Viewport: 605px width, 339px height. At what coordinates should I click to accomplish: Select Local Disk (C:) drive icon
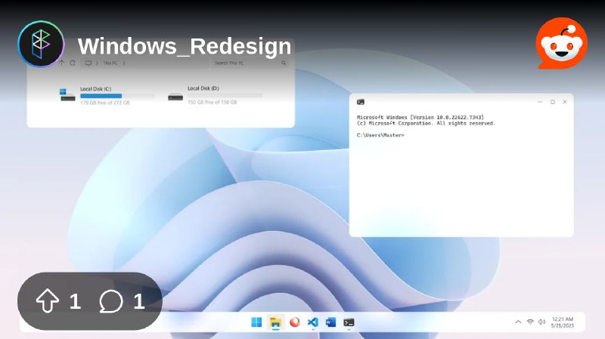(x=67, y=95)
